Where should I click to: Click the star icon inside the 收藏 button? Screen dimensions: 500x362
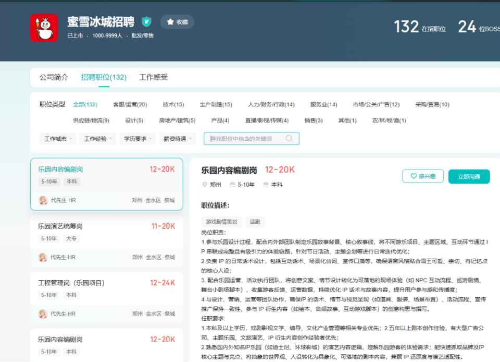pyautogui.click(x=170, y=22)
